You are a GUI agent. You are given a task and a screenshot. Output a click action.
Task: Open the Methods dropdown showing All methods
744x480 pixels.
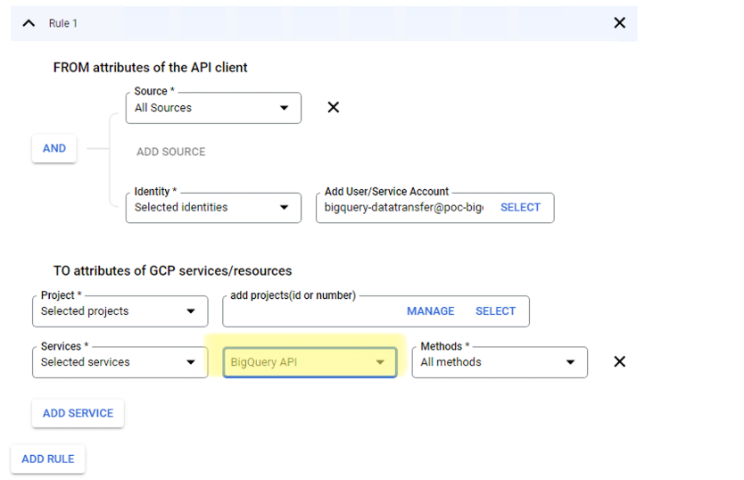[499, 362]
